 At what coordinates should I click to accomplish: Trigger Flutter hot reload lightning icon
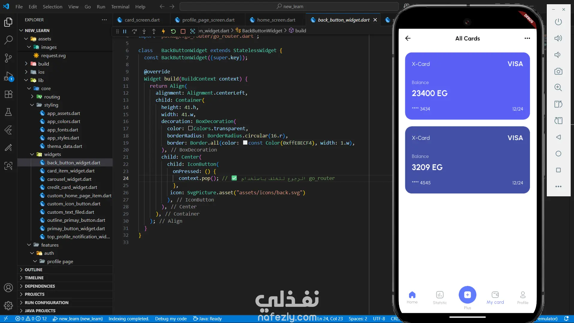coord(163,31)
